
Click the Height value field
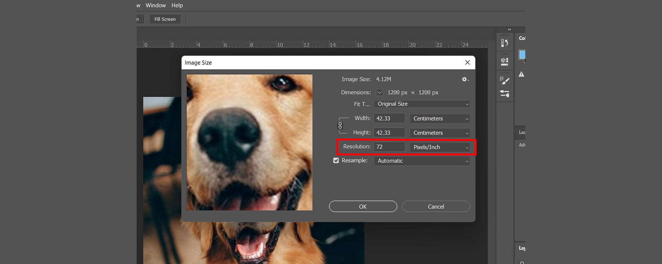click(389, 133)
